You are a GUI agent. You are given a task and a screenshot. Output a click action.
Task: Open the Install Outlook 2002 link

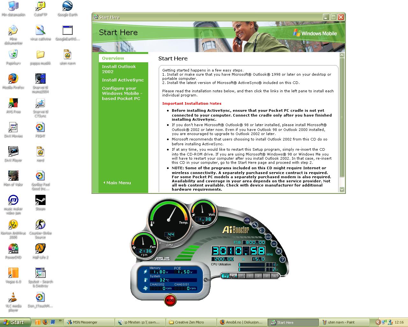(x=119, y=69)
